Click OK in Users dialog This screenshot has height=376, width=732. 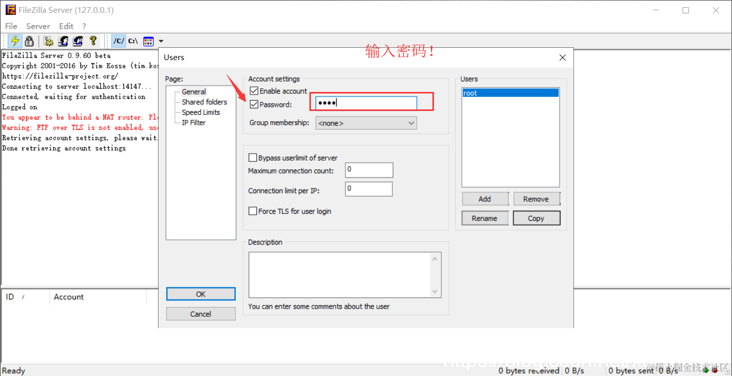click(201, 294)
